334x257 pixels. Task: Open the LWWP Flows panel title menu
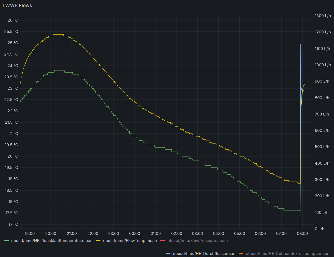pyautogui.click(x=17, y=6)
